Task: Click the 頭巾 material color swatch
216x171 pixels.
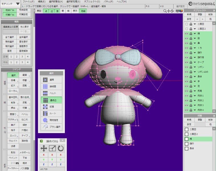Action: click(x=186, y=144)
